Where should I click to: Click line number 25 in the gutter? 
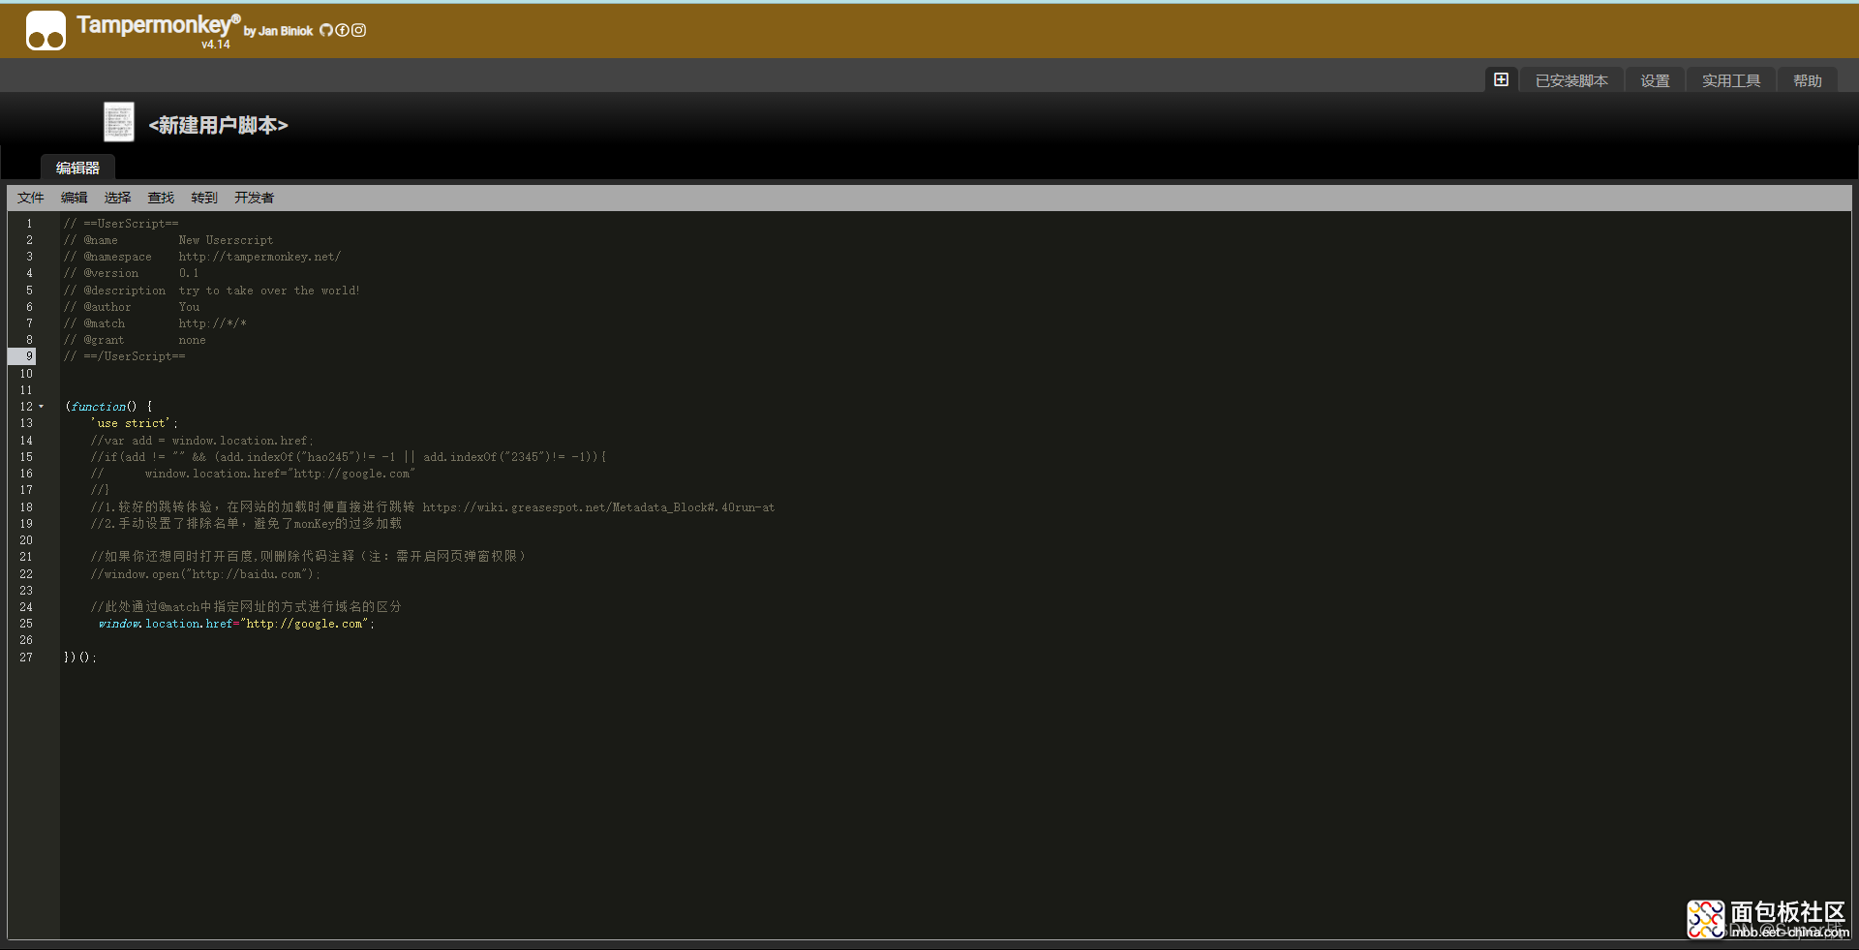[26, 624]
